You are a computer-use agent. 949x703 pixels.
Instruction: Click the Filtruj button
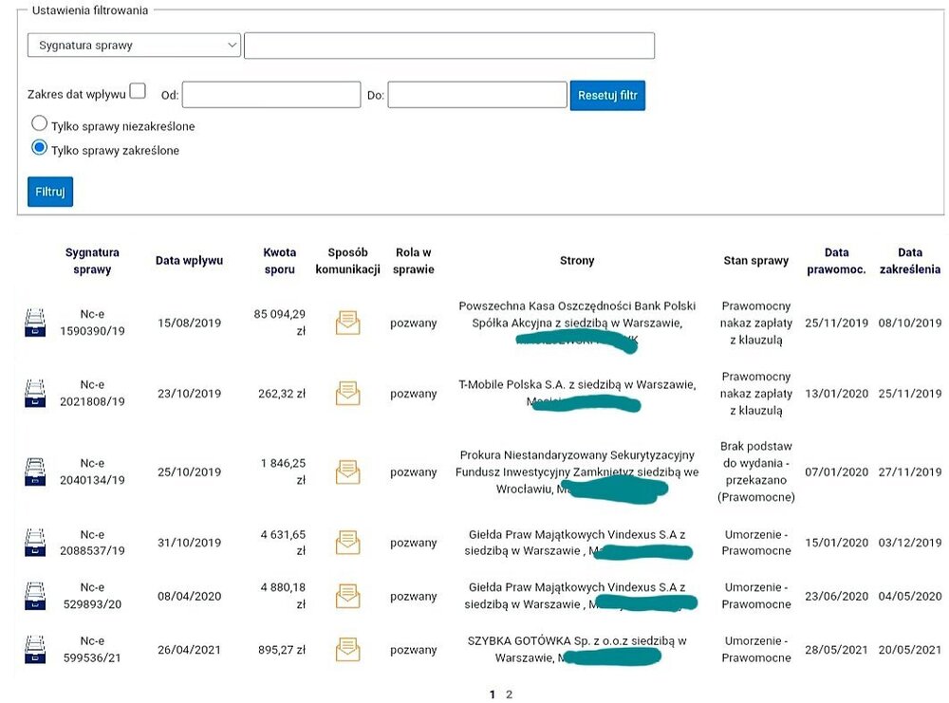(50, 192)
